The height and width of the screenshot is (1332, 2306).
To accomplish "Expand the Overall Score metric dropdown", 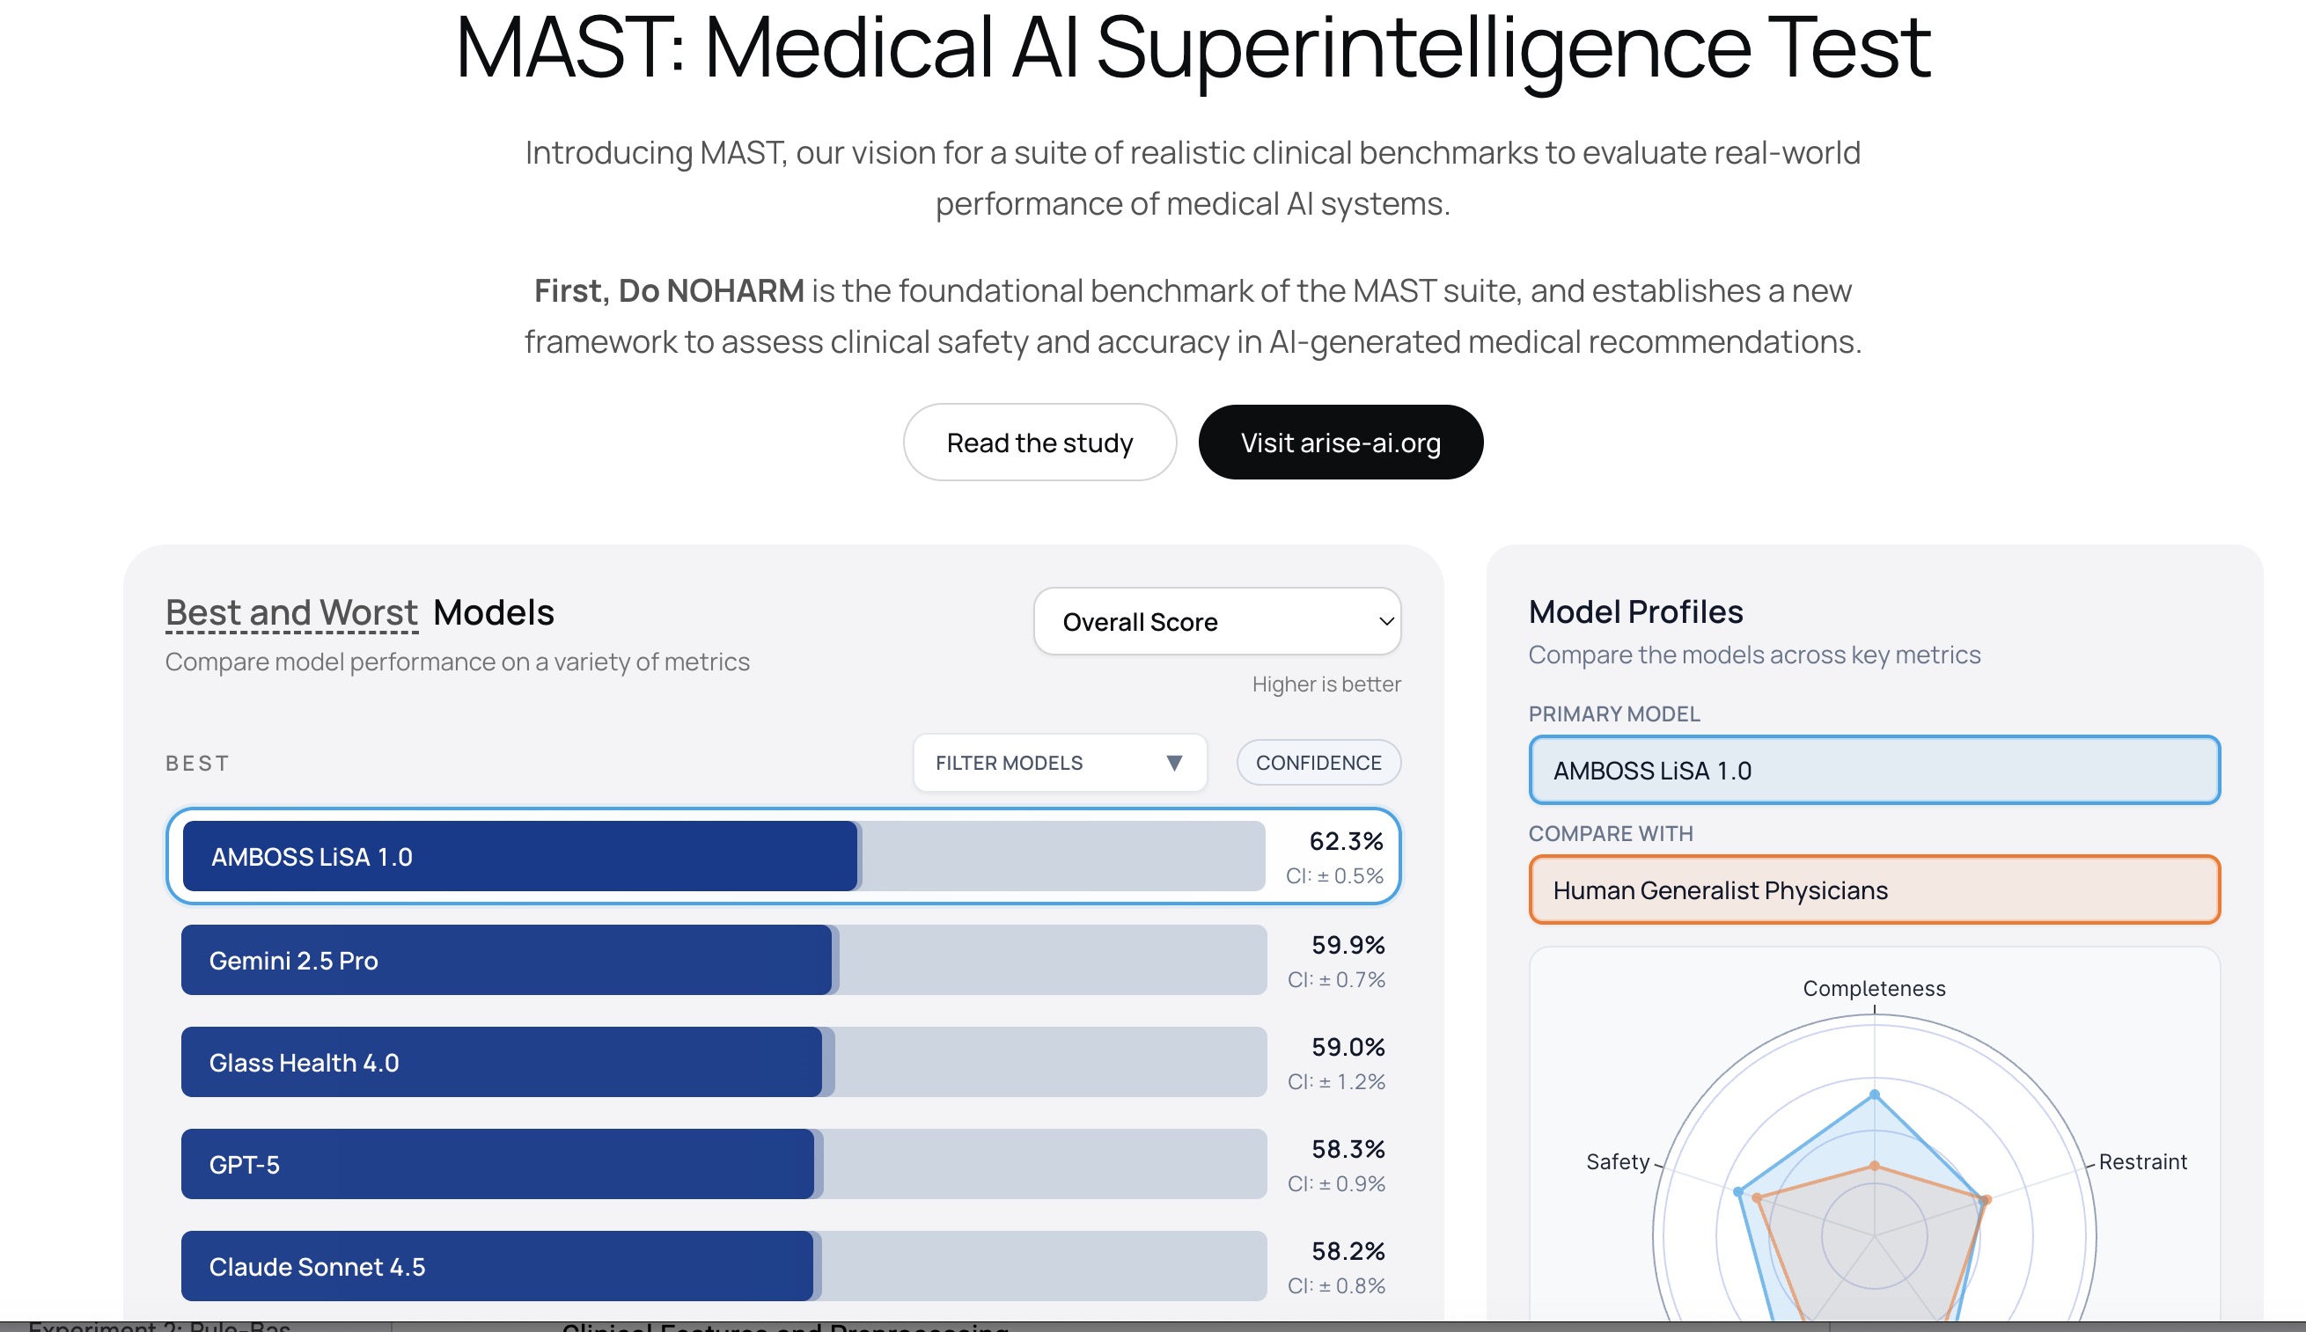I will (1216, 622).
